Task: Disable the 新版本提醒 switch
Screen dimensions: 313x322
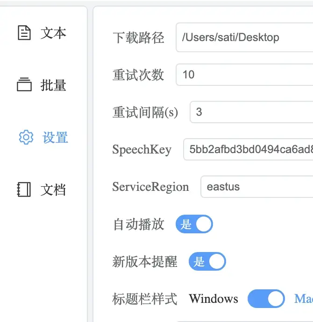Action: coord(207,261)
